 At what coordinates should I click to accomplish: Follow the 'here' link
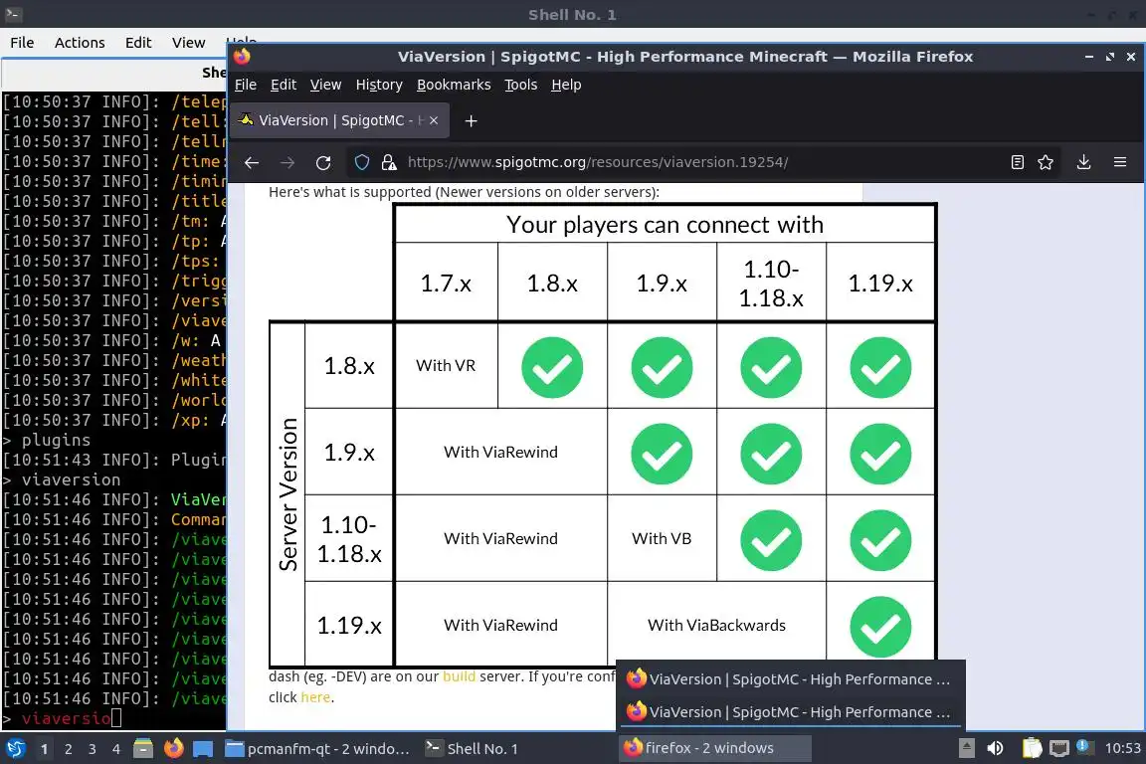pos(315,697)
